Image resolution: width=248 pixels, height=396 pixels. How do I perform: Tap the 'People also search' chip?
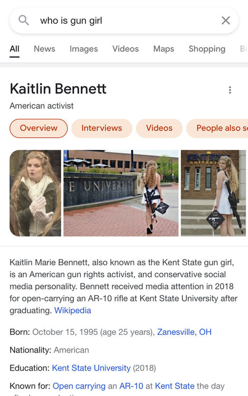click(x=217, y=128)
